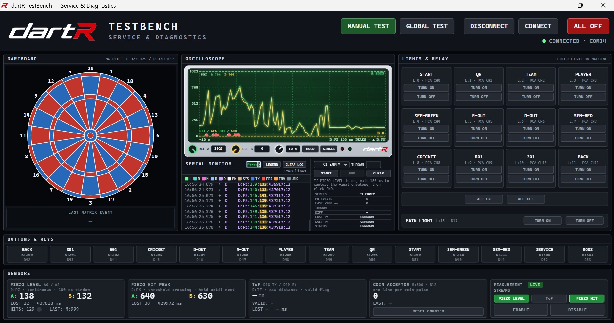Click the serial monitor log scrollbar

pyautogui.click(x=309, y=225)
